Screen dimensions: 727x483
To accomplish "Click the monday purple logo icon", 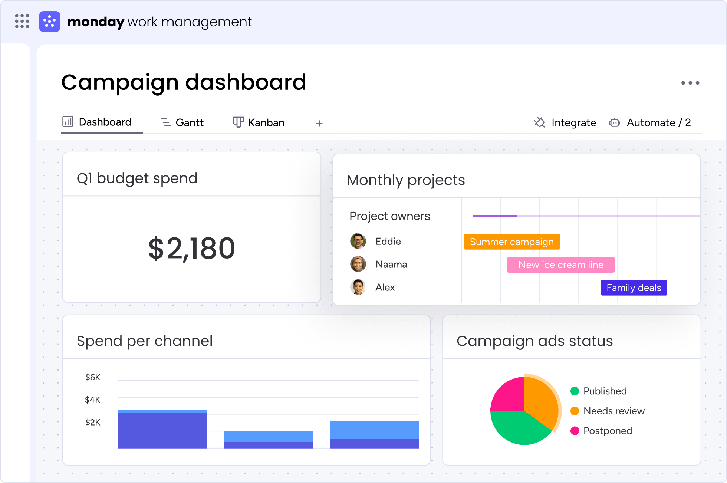I will pyautogui.click(x=50, y=22).
